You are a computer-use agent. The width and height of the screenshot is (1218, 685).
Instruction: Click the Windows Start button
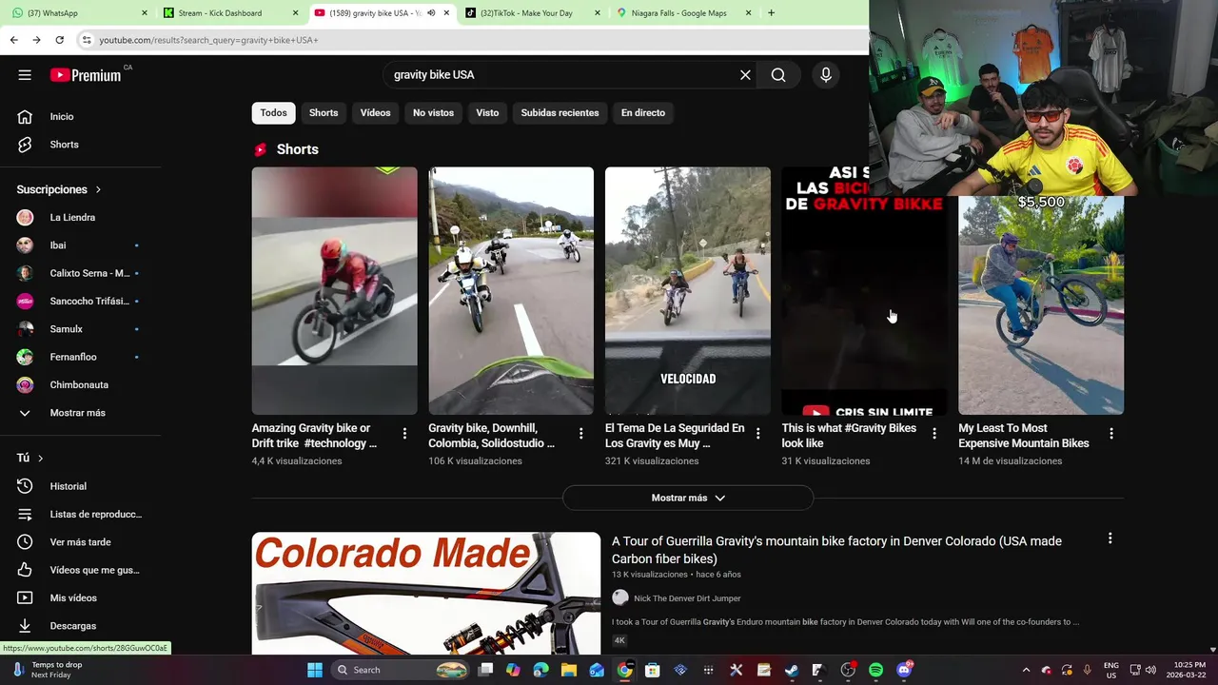point(315,670)
